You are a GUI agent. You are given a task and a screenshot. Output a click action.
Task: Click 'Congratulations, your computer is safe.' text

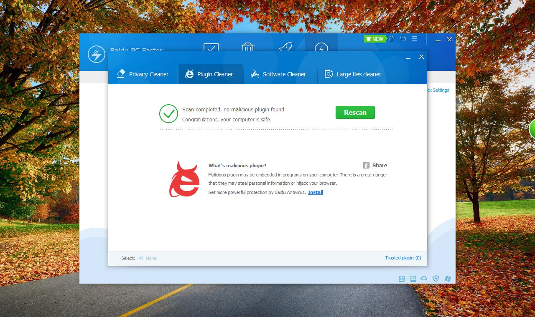[227, 120]
